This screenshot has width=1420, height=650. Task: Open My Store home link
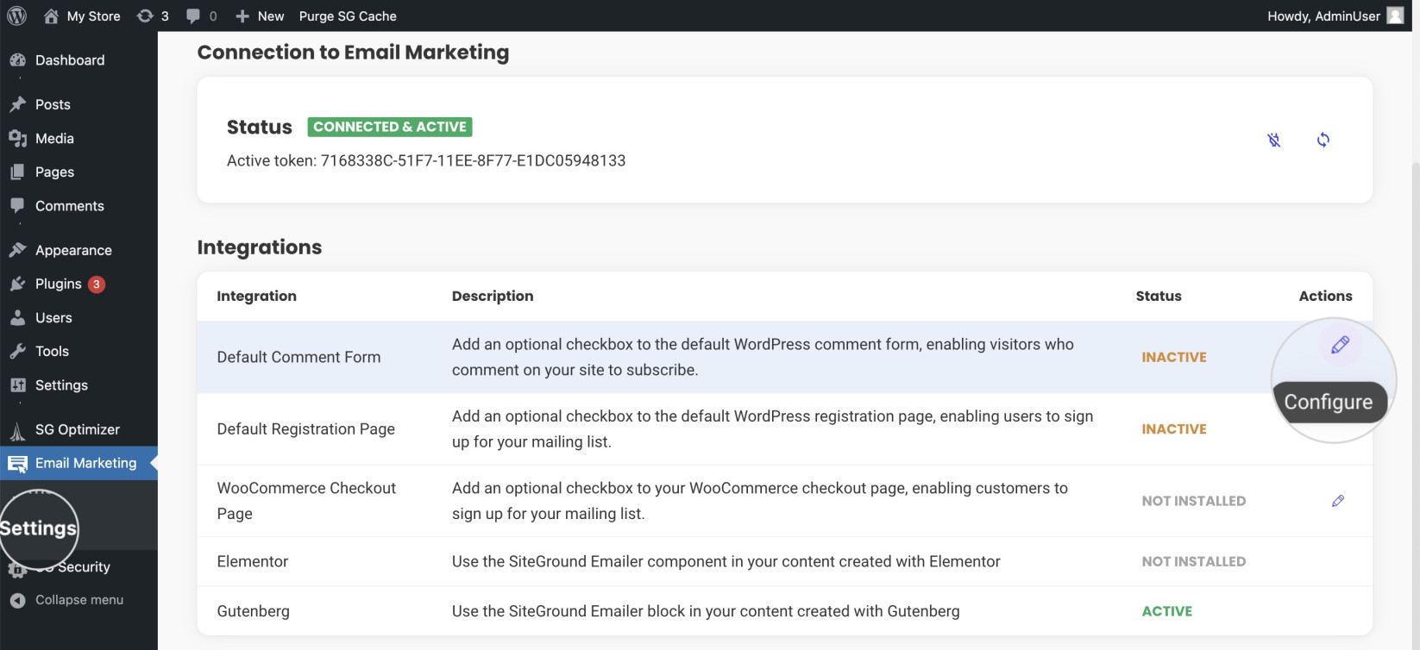[x=82, y=16]
